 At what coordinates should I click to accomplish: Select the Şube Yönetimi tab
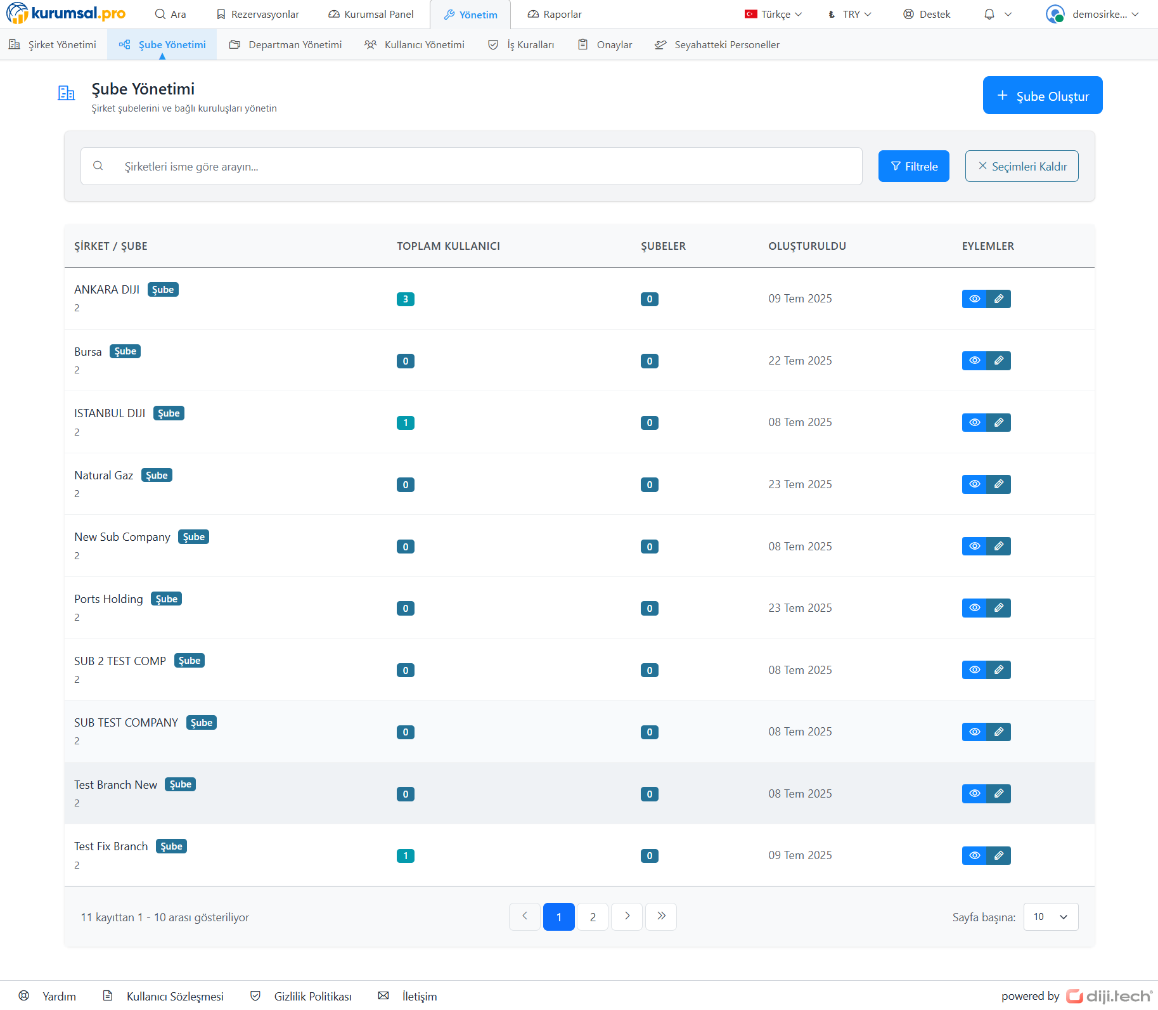[x=162, y=44]
